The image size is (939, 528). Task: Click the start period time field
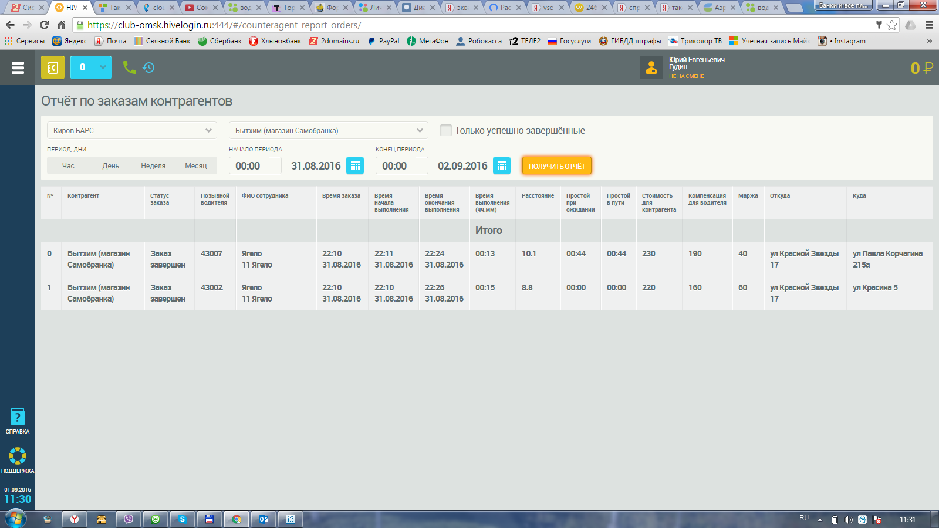248,166
